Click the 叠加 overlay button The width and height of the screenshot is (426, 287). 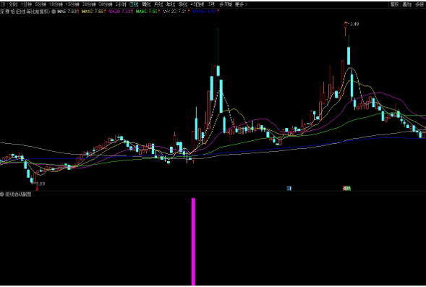(x=406, y=4)
